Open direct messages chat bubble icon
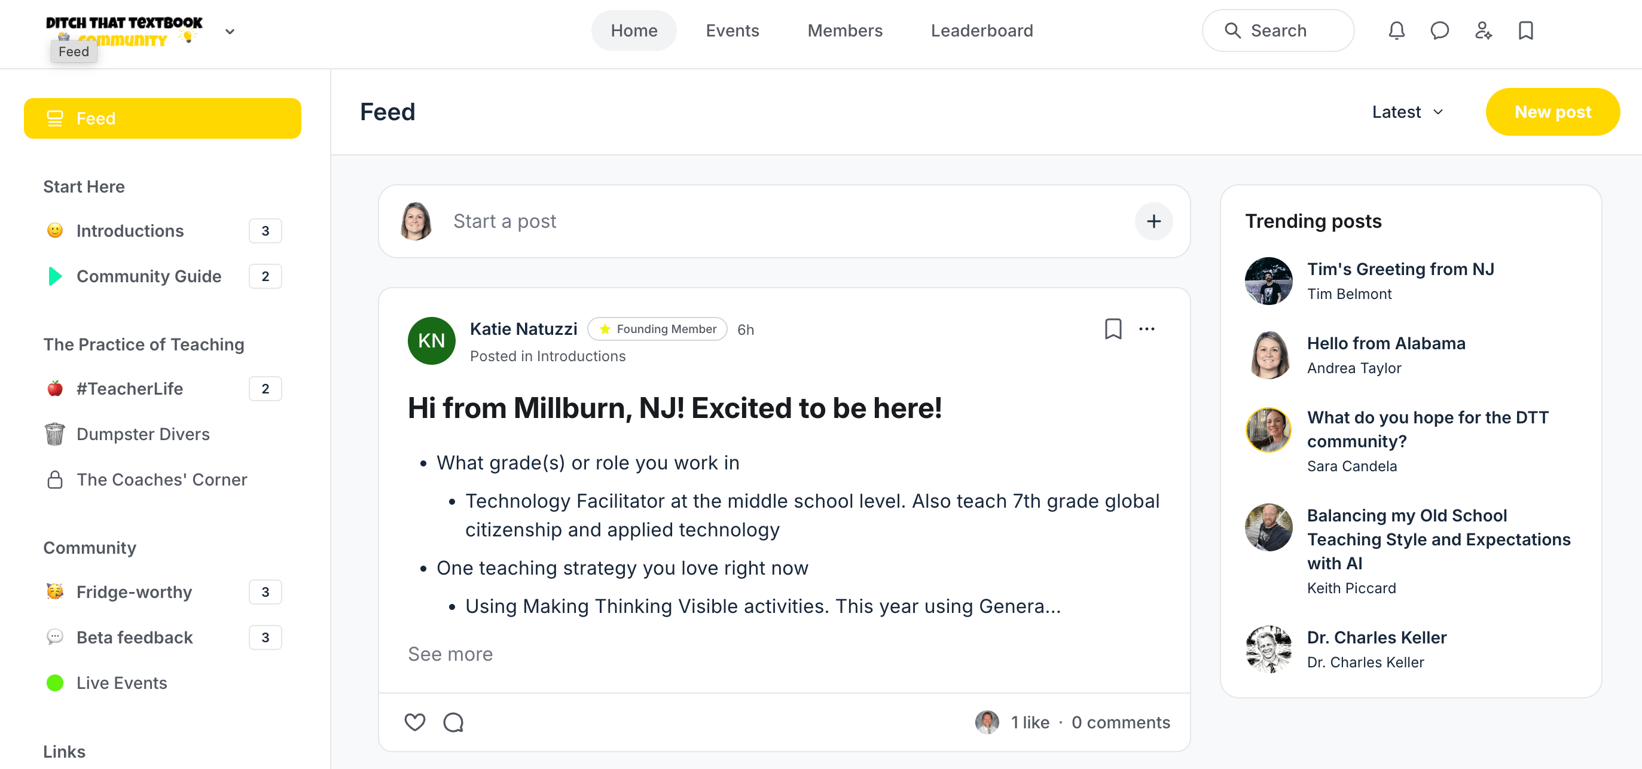This screenshot has height=769, width=1642. [1439, 30]
